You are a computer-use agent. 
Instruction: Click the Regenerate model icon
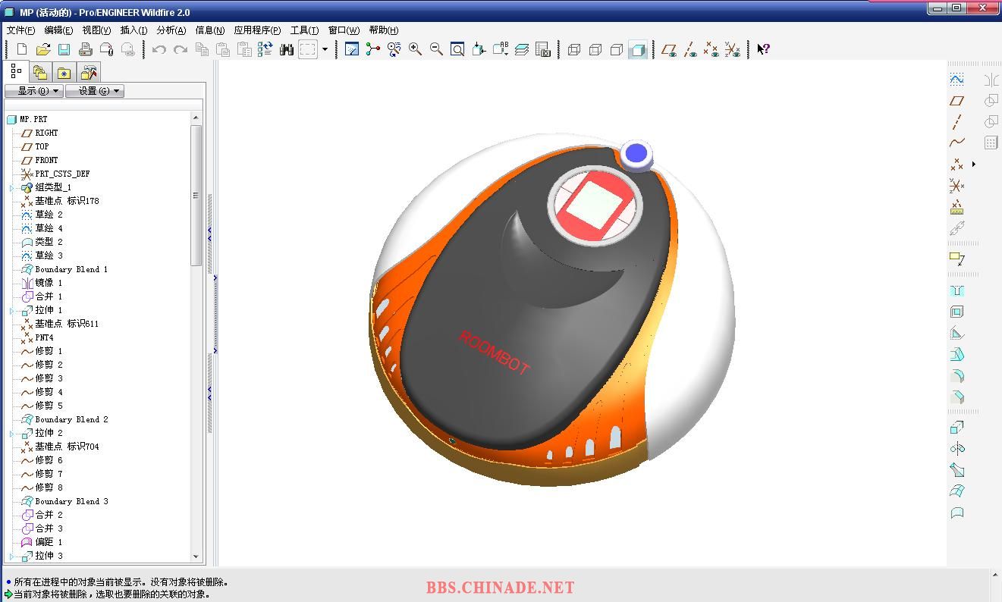tap(265, 49)
